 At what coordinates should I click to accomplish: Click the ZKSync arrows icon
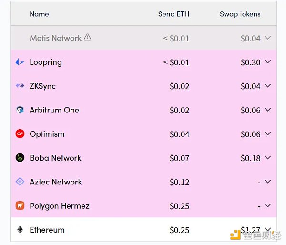tap(20, 85)
